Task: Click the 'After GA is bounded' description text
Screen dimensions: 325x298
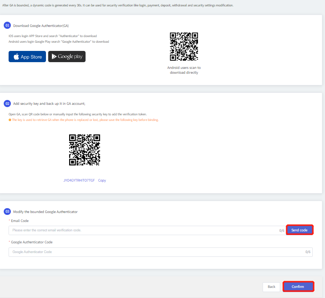Action: 118,5
